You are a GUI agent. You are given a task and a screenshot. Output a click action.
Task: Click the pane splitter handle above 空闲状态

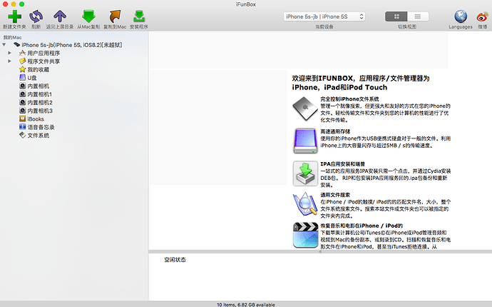320,252
